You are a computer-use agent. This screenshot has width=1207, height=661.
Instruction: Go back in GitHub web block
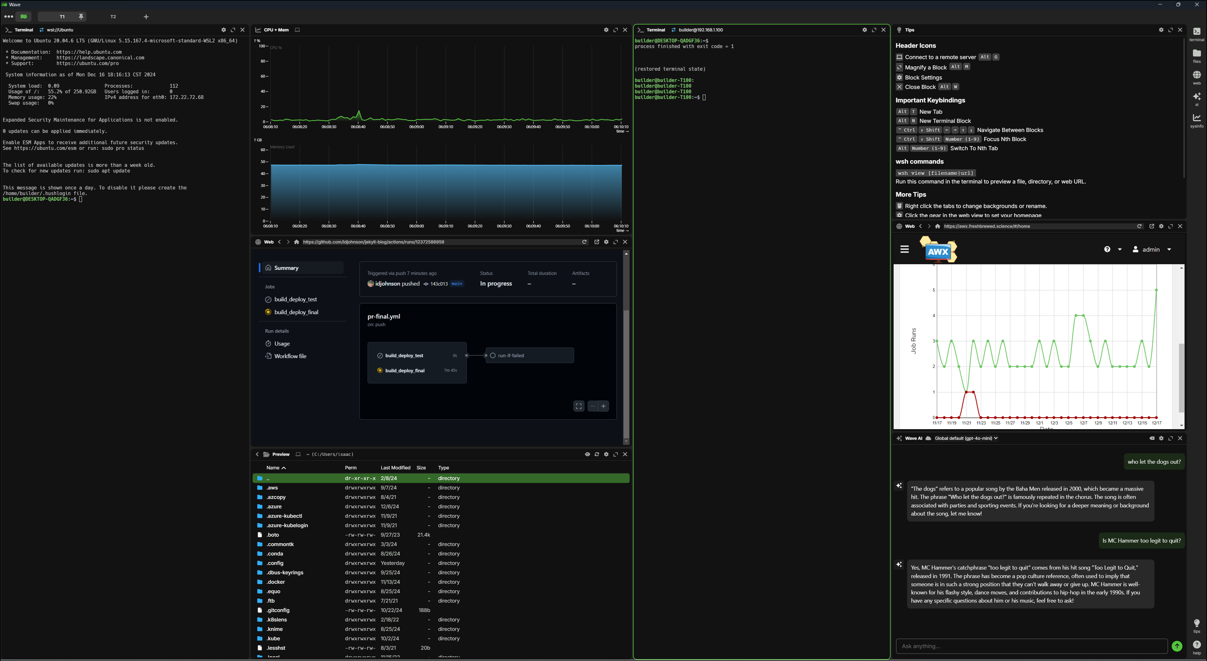click(x=280, y=242)
